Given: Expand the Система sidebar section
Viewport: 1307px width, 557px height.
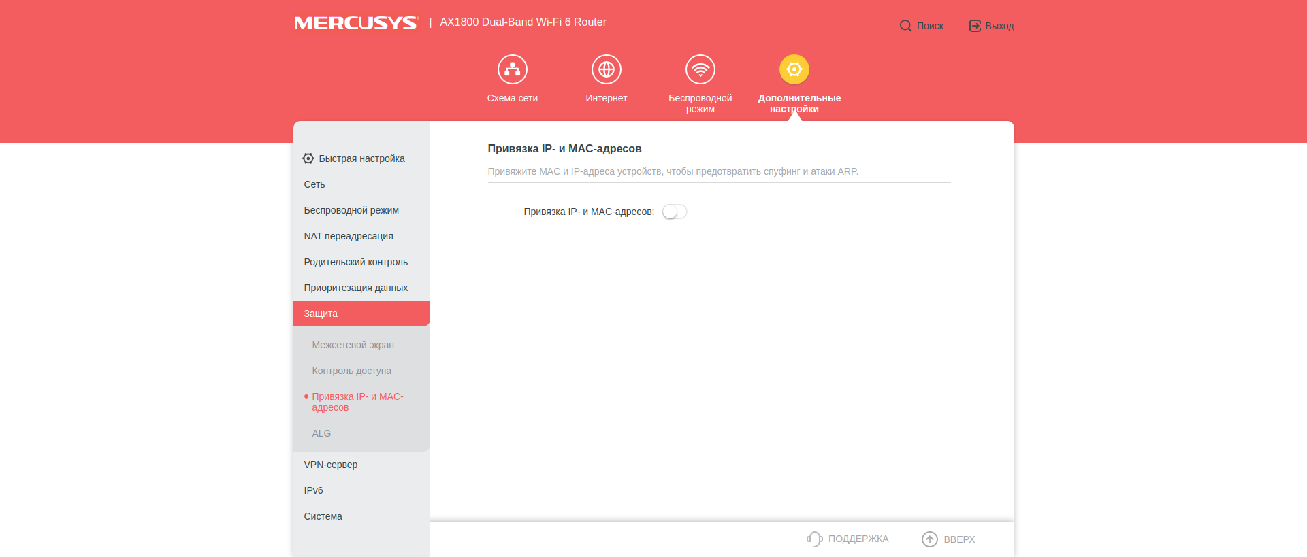Looking at the screenshot, I should coord(323,516).
